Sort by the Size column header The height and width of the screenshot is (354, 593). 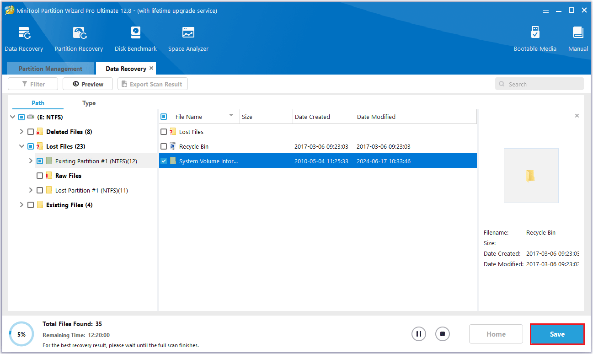[x=267, y=117]
